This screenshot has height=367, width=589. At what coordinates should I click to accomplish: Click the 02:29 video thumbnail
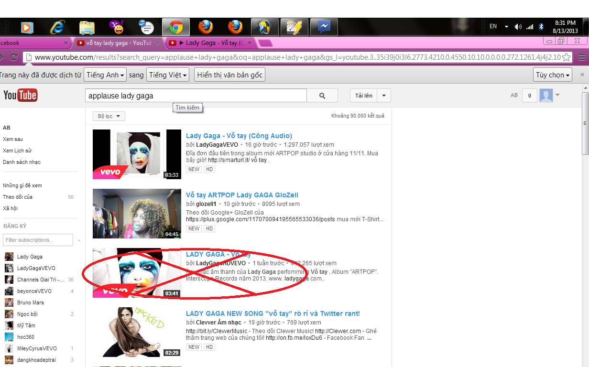pyautogui.click(x=137, y=332)
